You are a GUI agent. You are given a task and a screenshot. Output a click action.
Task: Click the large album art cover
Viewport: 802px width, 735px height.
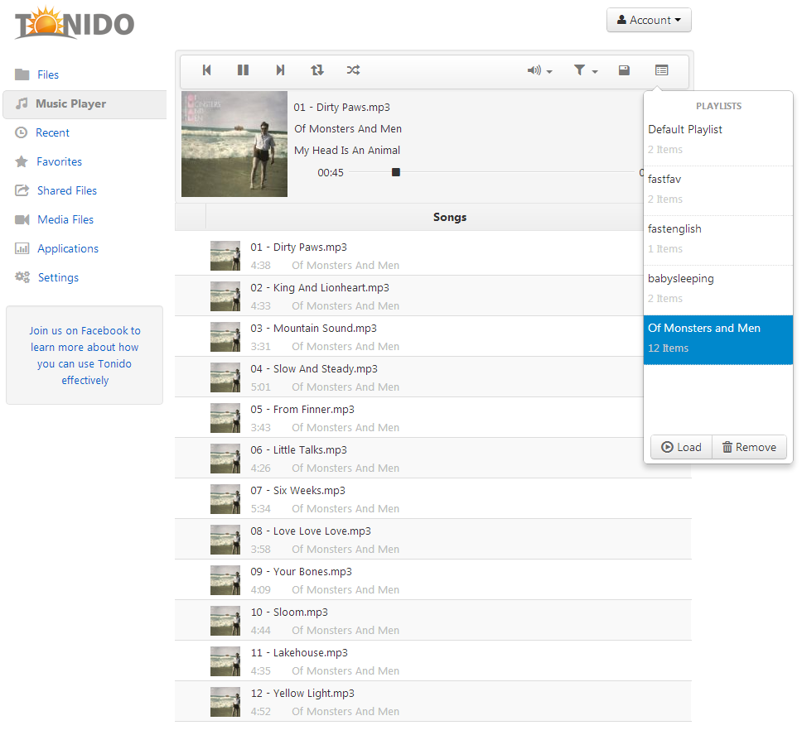click(x=234, y=144)
